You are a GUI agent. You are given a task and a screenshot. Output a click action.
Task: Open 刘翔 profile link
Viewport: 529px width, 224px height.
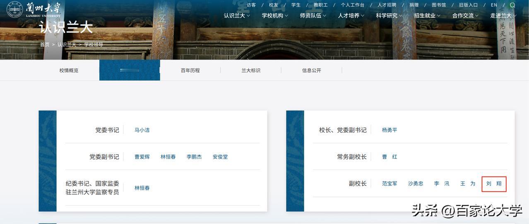[x=494, y=183]
